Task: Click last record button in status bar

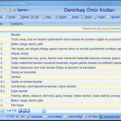Action: [x=23, y=117]
